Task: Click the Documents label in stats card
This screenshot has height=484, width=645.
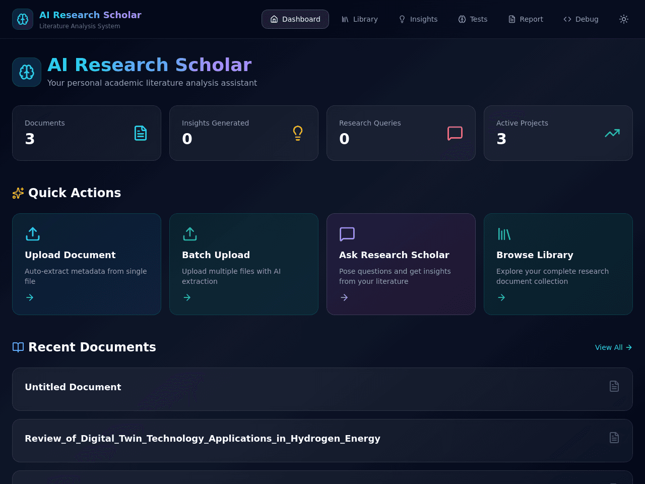Action: (45, 123)
